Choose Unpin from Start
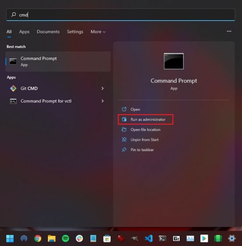 (x=145, y=140)
